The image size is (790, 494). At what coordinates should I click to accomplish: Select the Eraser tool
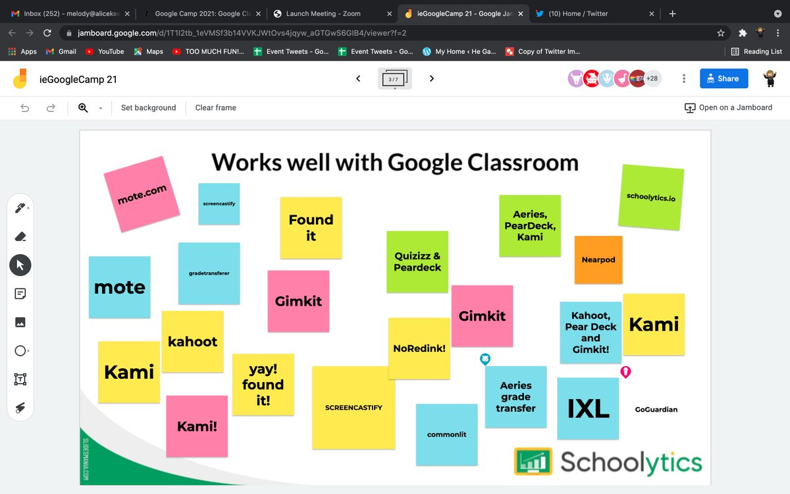click(x=20, y=236)
